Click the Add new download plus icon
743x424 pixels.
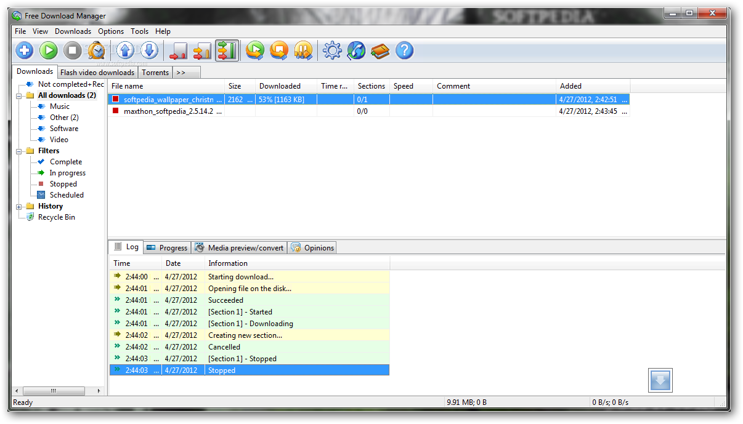click(x=24, y=50)
